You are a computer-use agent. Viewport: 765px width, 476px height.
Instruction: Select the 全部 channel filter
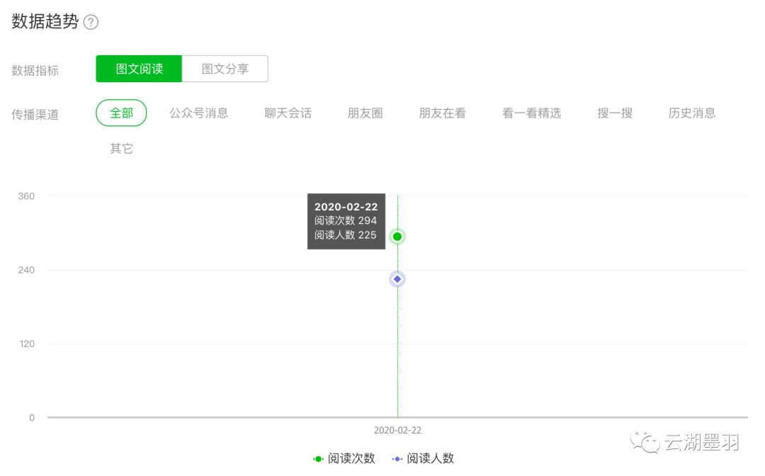click(x=120, y=113)
